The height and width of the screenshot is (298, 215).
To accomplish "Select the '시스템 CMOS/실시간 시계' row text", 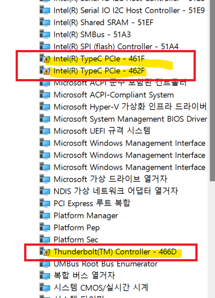I will click(x=101, y=288).
